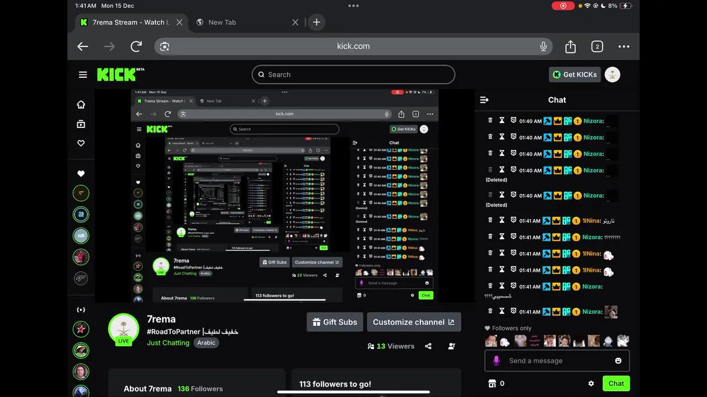This screenshot has height=397, width=707.
Task: Delete Nizora's ؟؟؟؟؟؟؟ message
Action: (x=490, y=237)
